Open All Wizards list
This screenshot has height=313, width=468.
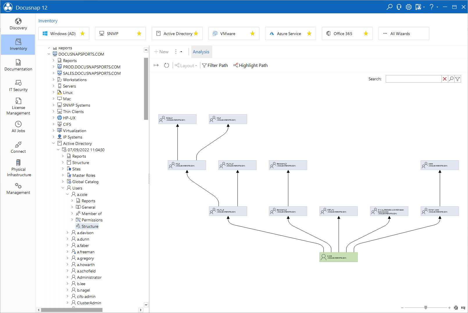404,33
